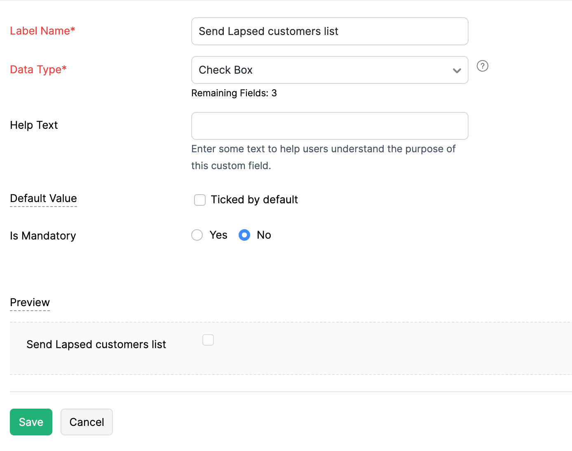
Task: Tick the 'Ticked by default' checkbox
Action: tap(200, 200)
